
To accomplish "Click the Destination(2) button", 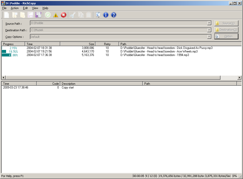I will click(x=226, y=30).
